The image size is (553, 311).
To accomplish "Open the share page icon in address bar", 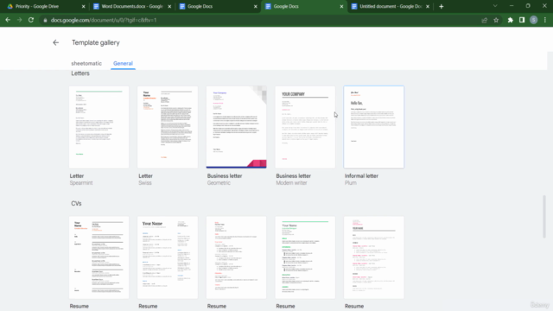I will point(485,20).
